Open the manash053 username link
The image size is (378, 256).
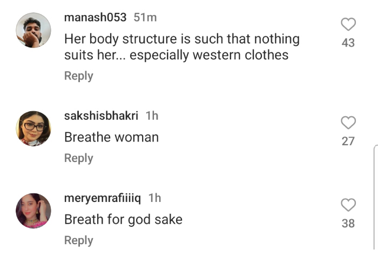click(95, 17)
